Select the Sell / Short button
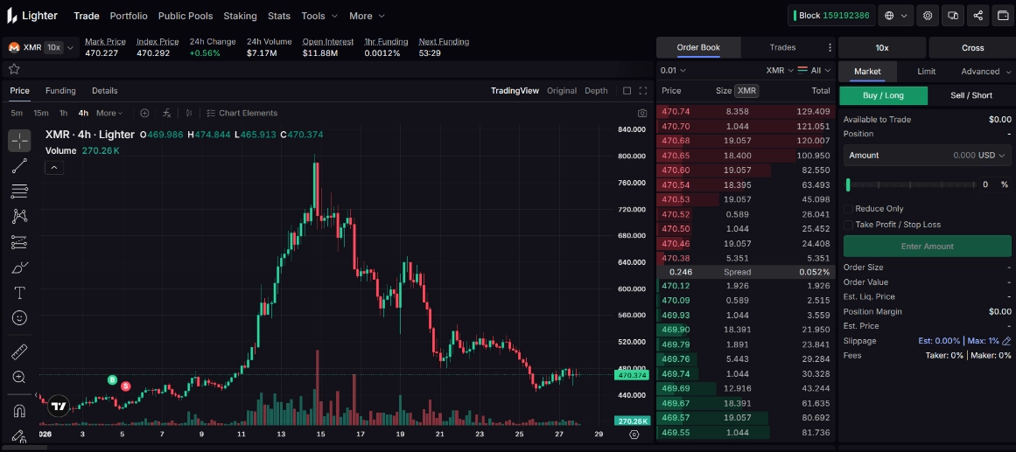Image resolution: width=1016 pixels, height=452 pixels. point(970,95)
